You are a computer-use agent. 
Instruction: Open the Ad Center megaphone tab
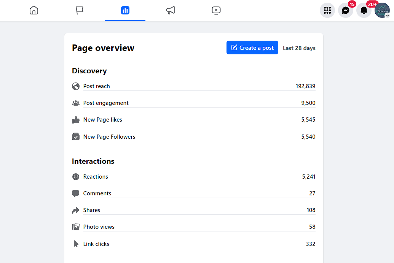[x=171, y=10]
